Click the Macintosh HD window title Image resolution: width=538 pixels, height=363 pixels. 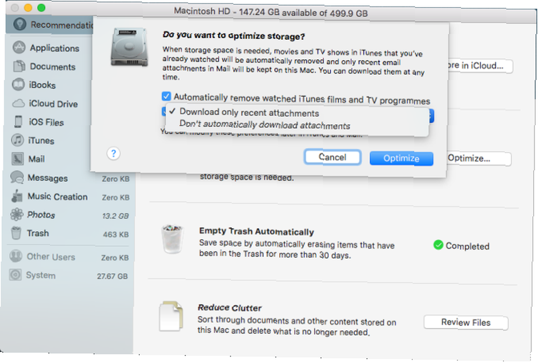pyautogui.click(x=271, y=12)
